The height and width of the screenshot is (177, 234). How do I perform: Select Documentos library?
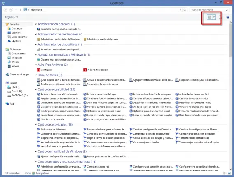(x=16, y=54)
